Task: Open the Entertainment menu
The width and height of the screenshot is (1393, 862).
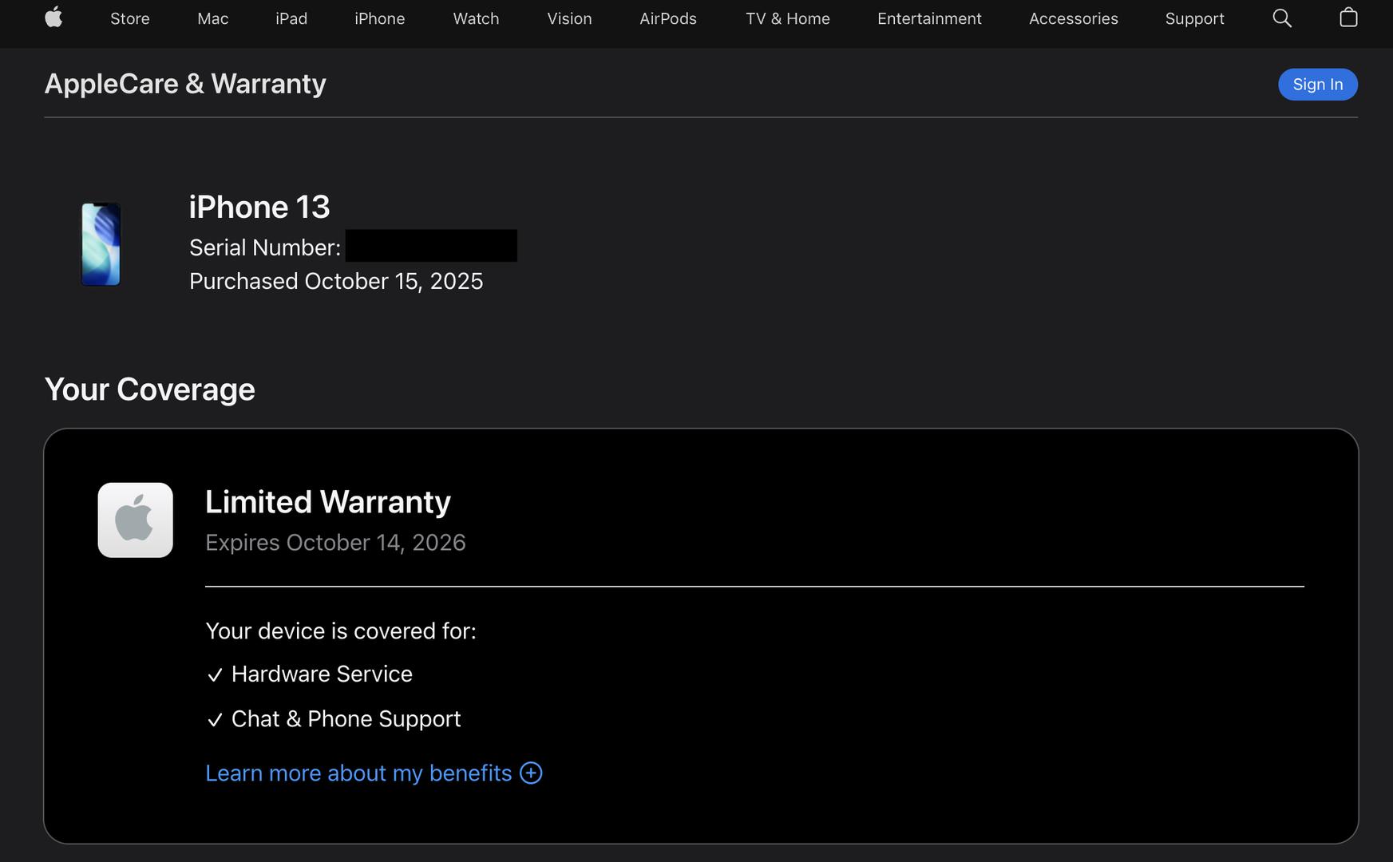Action: [x=929, y=18]
